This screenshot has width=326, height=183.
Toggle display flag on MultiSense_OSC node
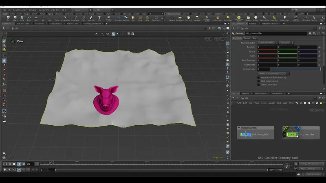250,135
